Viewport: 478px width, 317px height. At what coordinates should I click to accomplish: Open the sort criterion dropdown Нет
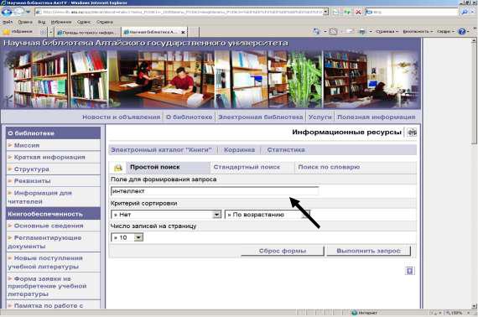166,215
